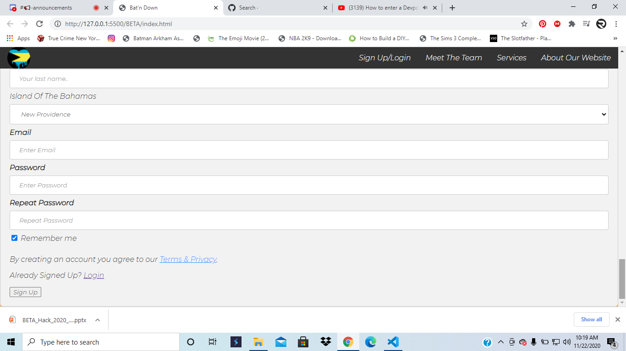Uncheck the Remember me checkbox
Screen dimensions: 626x351
14,238
